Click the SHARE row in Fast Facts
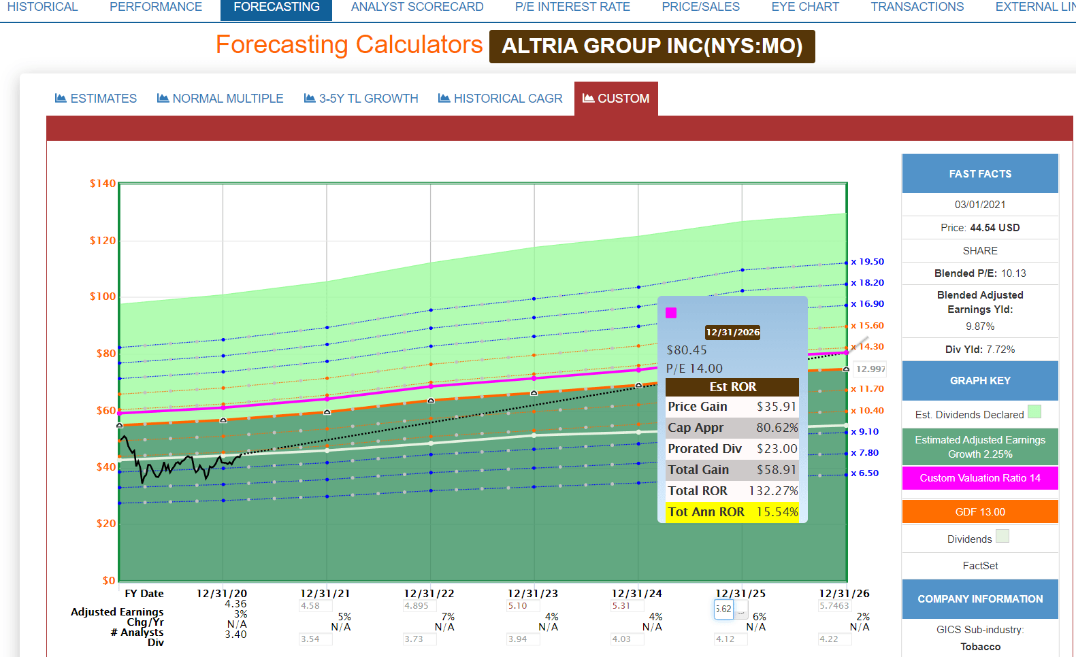Image resolution: width=1076 pixels, height=657 pixels. pos(980,251)
